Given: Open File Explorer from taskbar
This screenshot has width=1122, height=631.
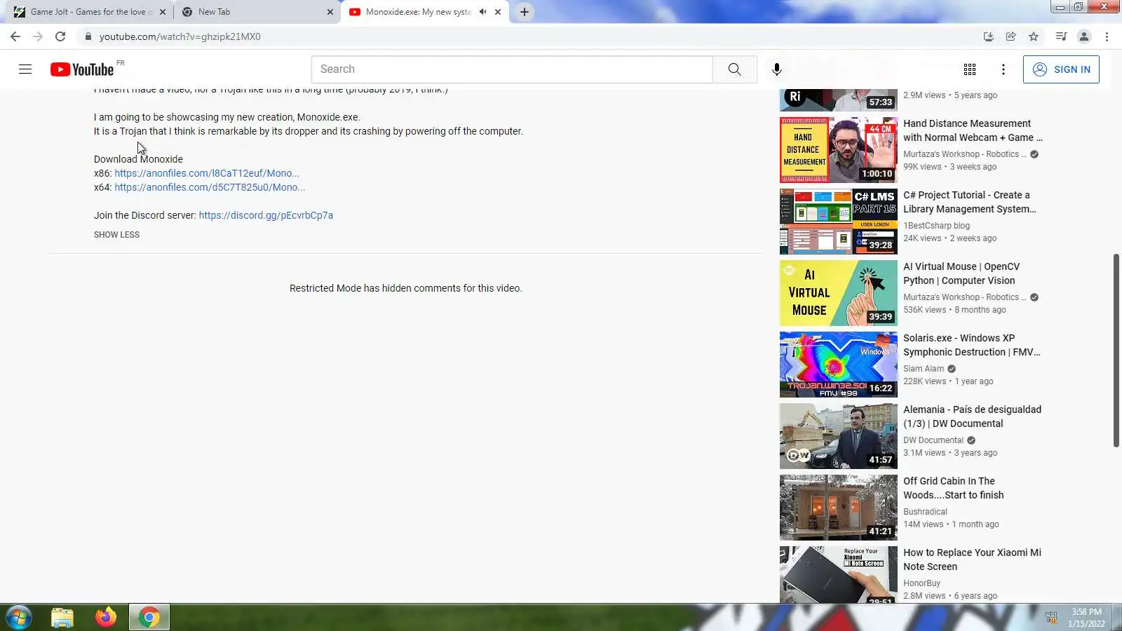Looking at the screenshot, I should [x=62, y=618].
